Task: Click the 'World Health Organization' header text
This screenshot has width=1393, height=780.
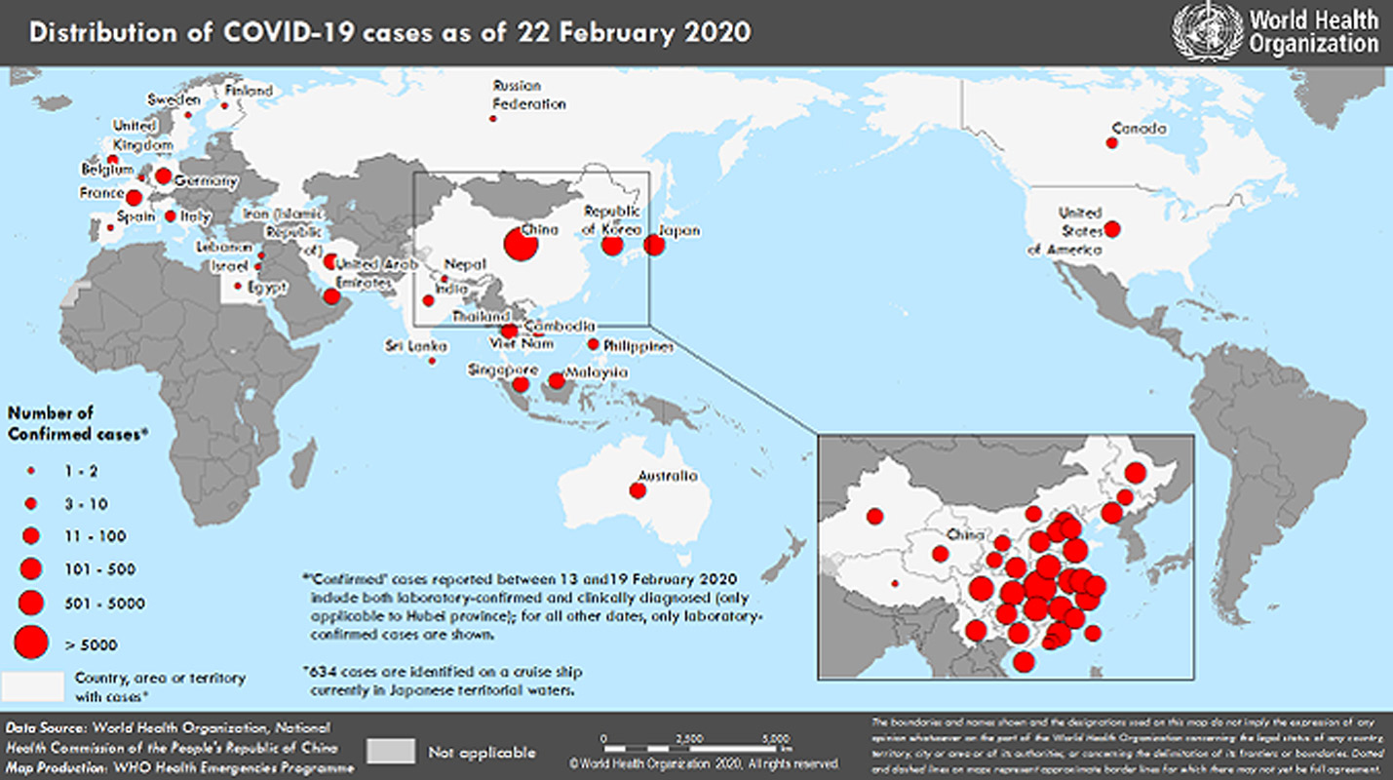Action: (1314, 31)
